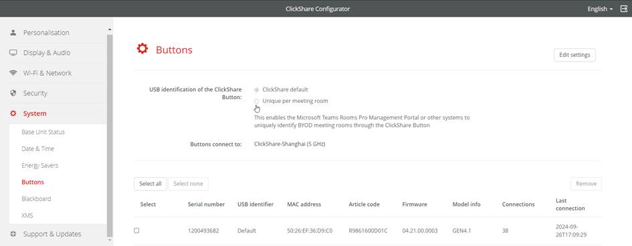
Task: Click the red System gear icon in sidebar
Action: (13, 114)
